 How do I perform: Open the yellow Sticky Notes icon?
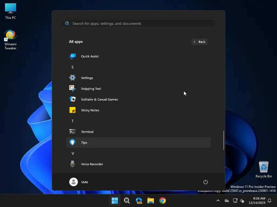click(72, 110)
